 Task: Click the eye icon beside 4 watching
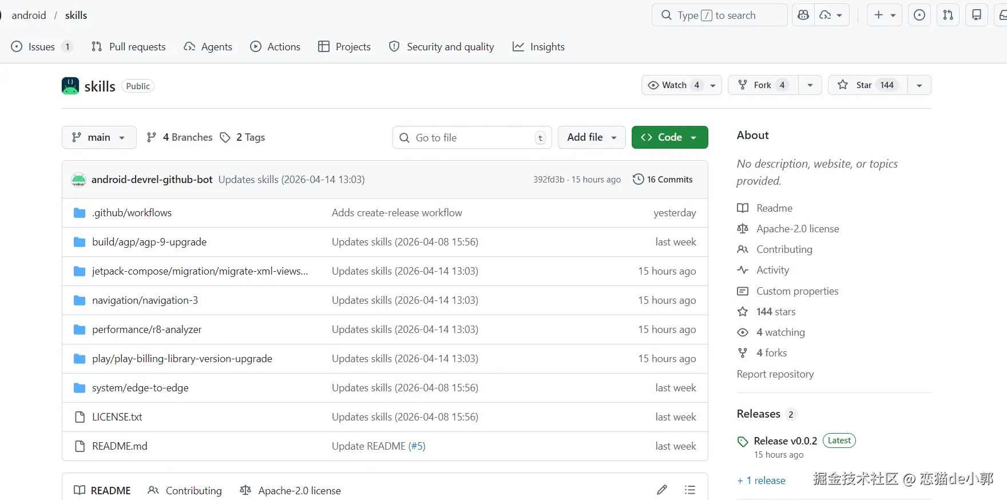pyautogui.click(x=743, y=332)
